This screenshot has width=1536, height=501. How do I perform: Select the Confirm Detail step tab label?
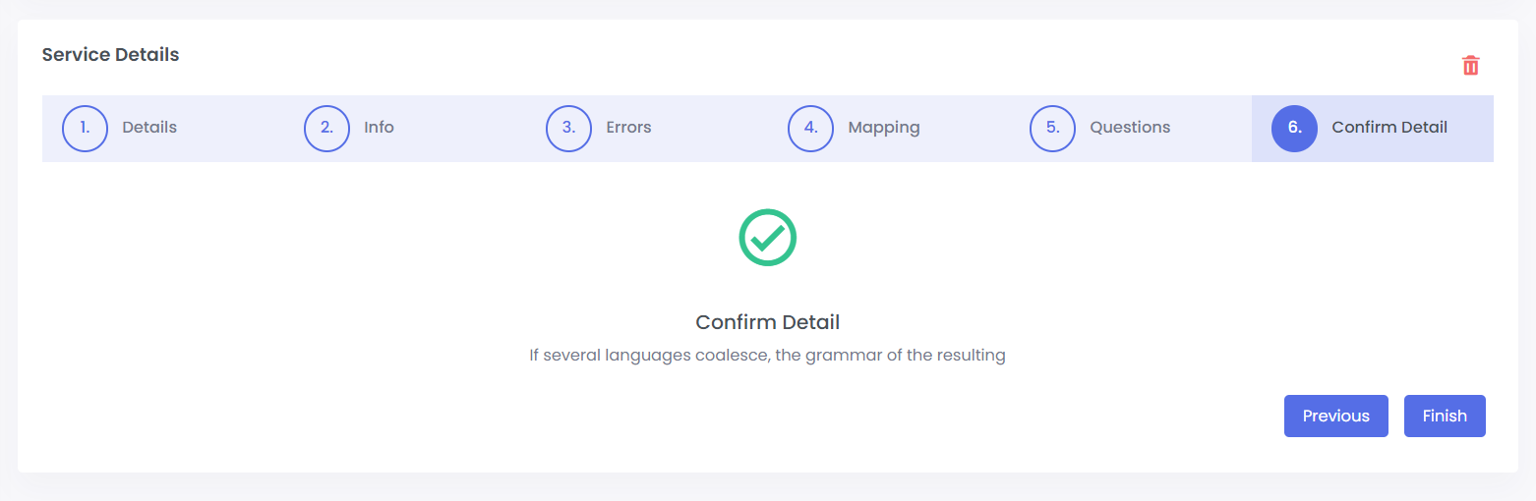(1389, 128)
